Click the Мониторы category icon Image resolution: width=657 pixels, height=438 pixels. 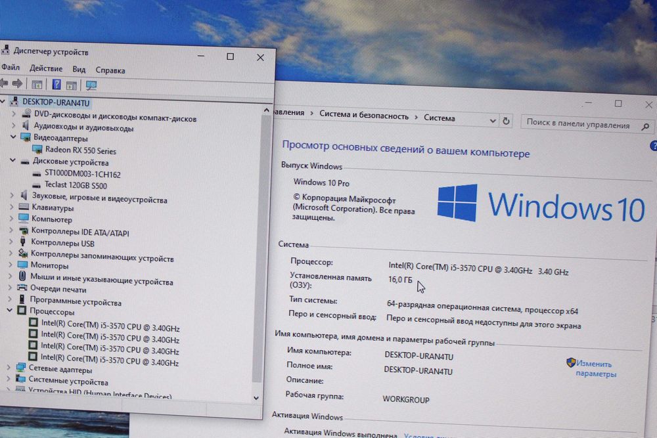pos(22,265)
